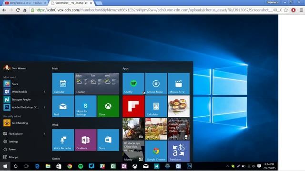
Task: Launch the Skype for desktop tile
Action: (86, 106)
